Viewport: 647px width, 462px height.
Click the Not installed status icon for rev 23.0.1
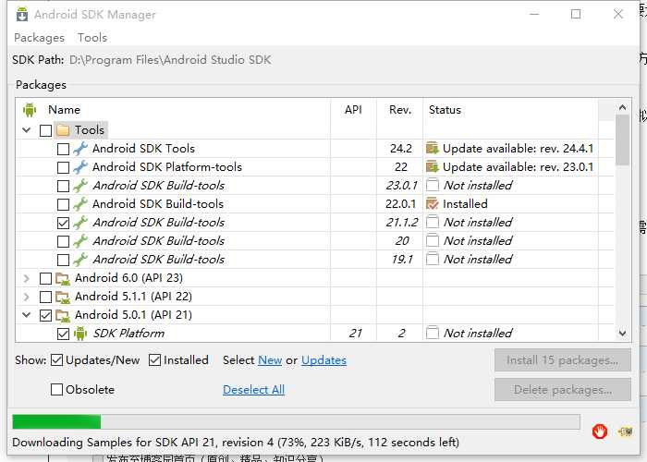[x=432, y=185]
